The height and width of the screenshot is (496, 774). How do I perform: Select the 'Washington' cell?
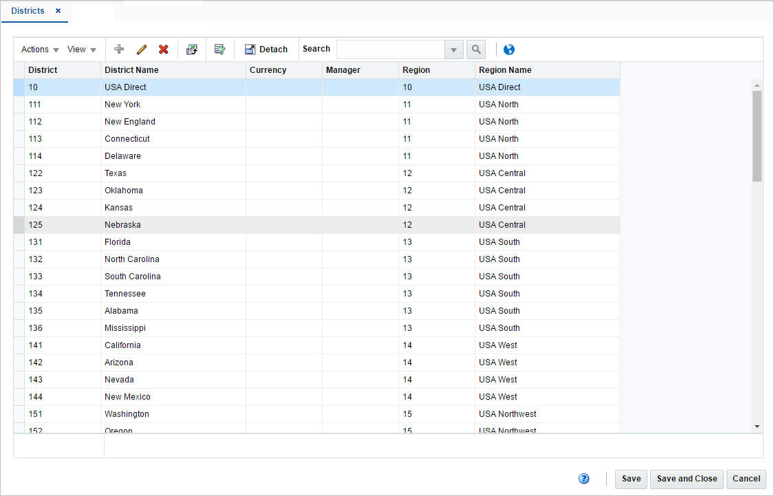[173, 414]
